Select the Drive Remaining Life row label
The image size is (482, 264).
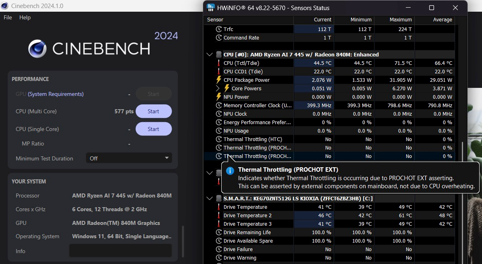pos(247,232)
